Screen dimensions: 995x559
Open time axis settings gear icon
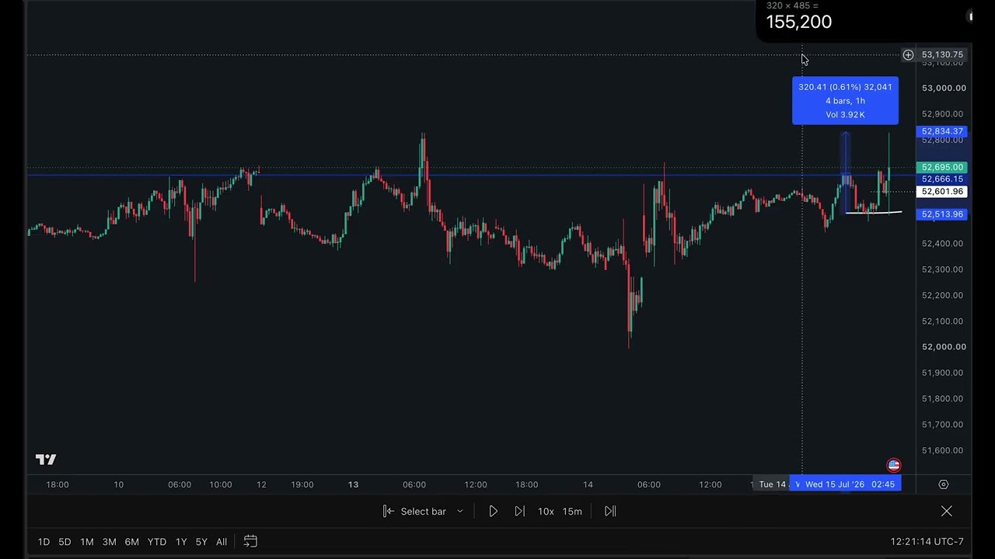[x=944, y=484]
